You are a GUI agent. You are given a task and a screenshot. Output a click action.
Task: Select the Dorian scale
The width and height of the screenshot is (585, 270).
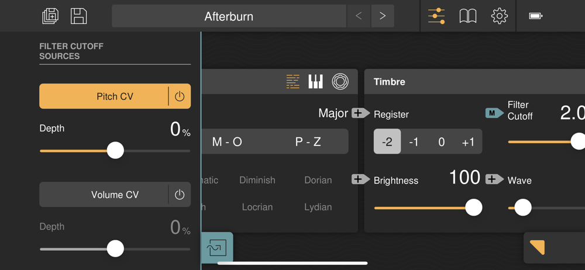click(x=318, y=180)
